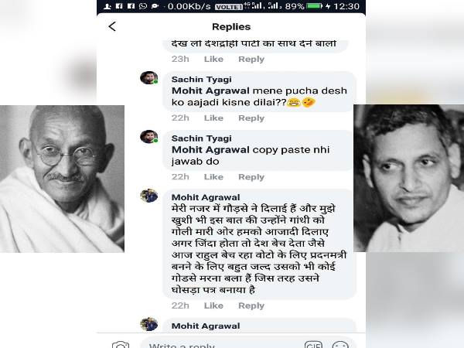The height and width of the screenshot is (348, 464).
Task: Open Sachin Tyagi's profile name on first comment
Action: 201,80
